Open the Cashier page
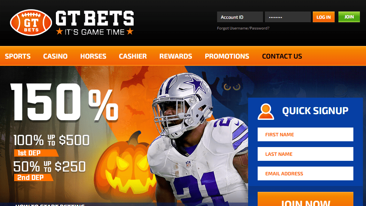 pyautogui.click(x=133, y=56)
